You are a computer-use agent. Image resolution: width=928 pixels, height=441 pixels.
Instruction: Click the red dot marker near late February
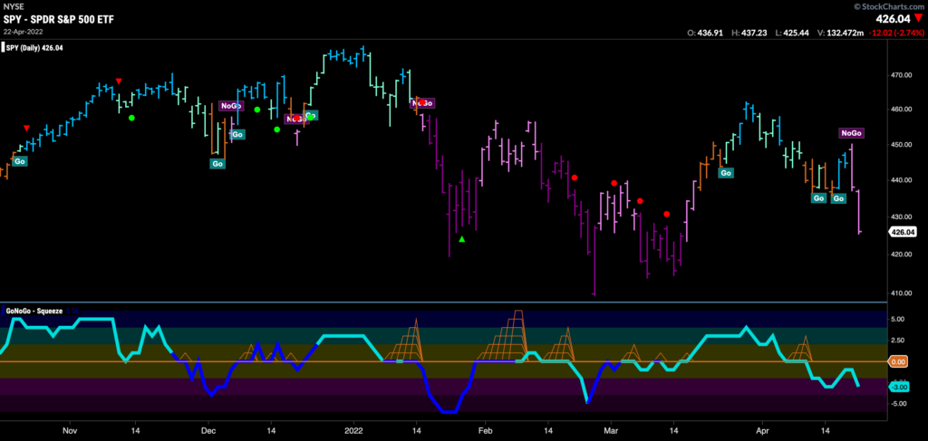click(574, 177)
